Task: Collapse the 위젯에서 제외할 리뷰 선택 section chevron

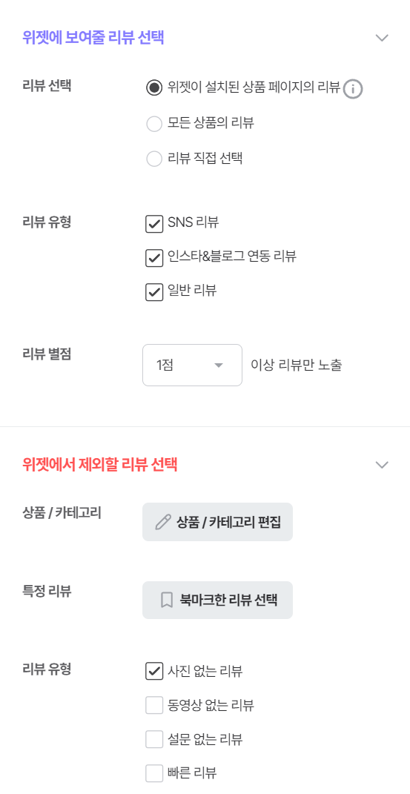Action: pyautogui.click(x=382, y=465)
